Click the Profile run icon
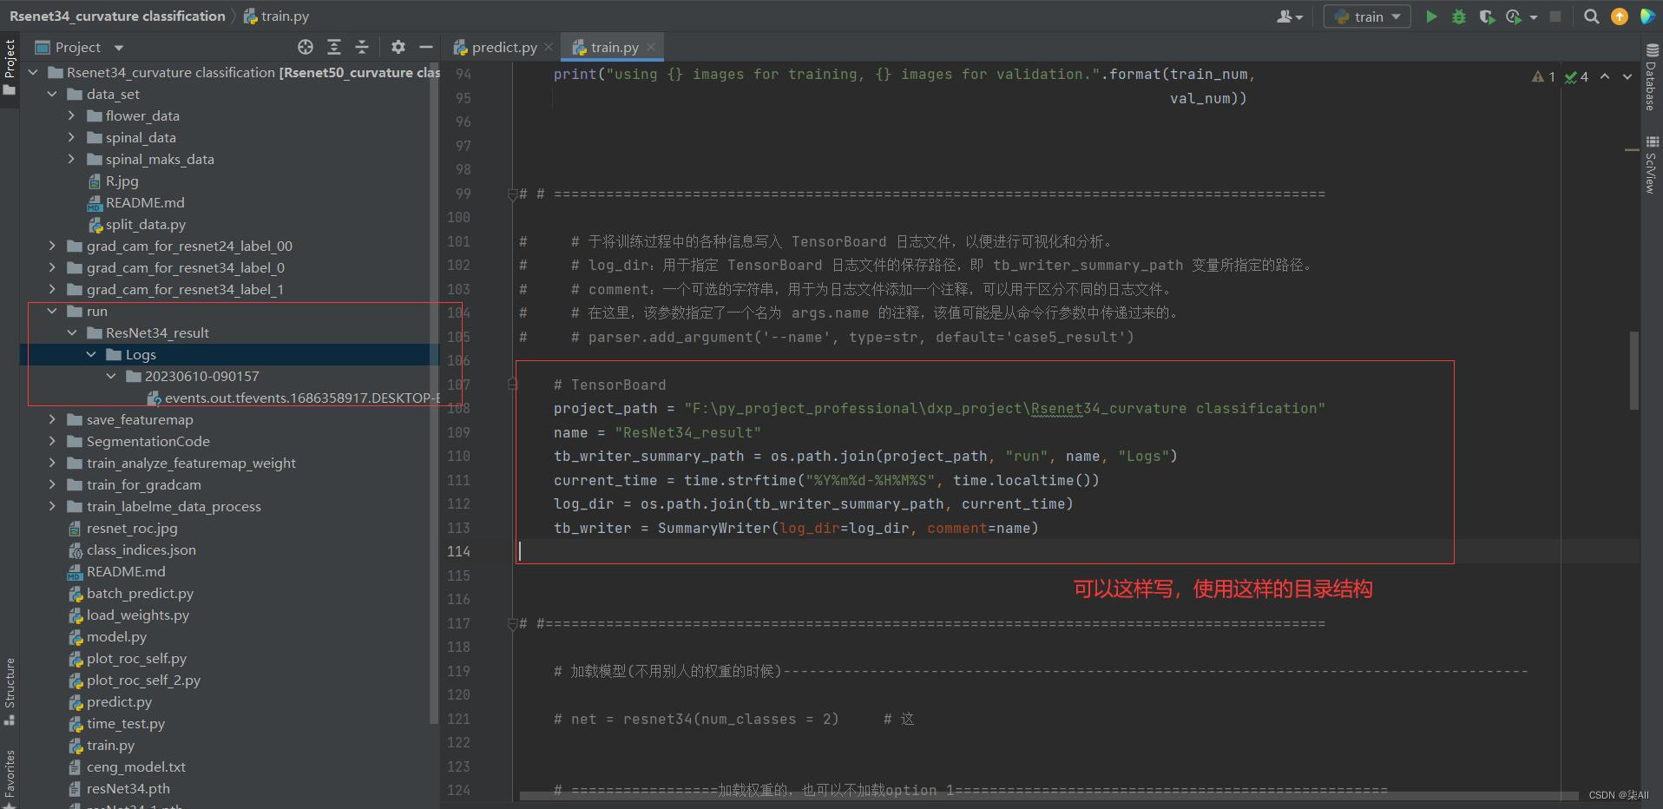The image size is (1663, 809). (x=1514, y=16)
